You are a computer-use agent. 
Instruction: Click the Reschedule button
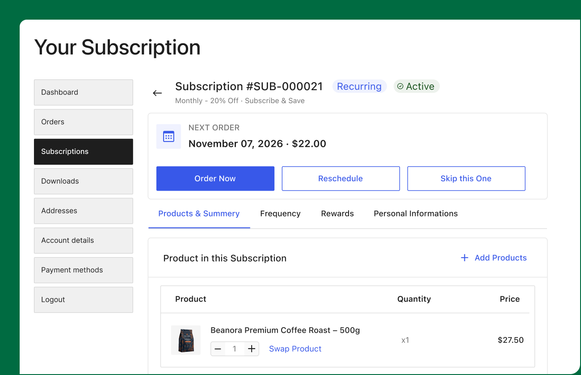pyautogui.click(x=341, y=179)
